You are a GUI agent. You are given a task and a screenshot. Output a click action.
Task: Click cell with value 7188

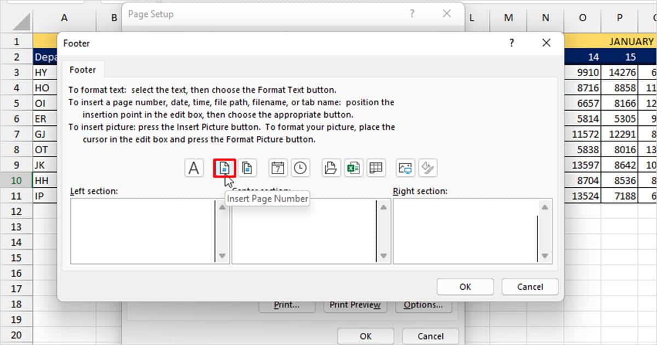[x=619, y=196]
